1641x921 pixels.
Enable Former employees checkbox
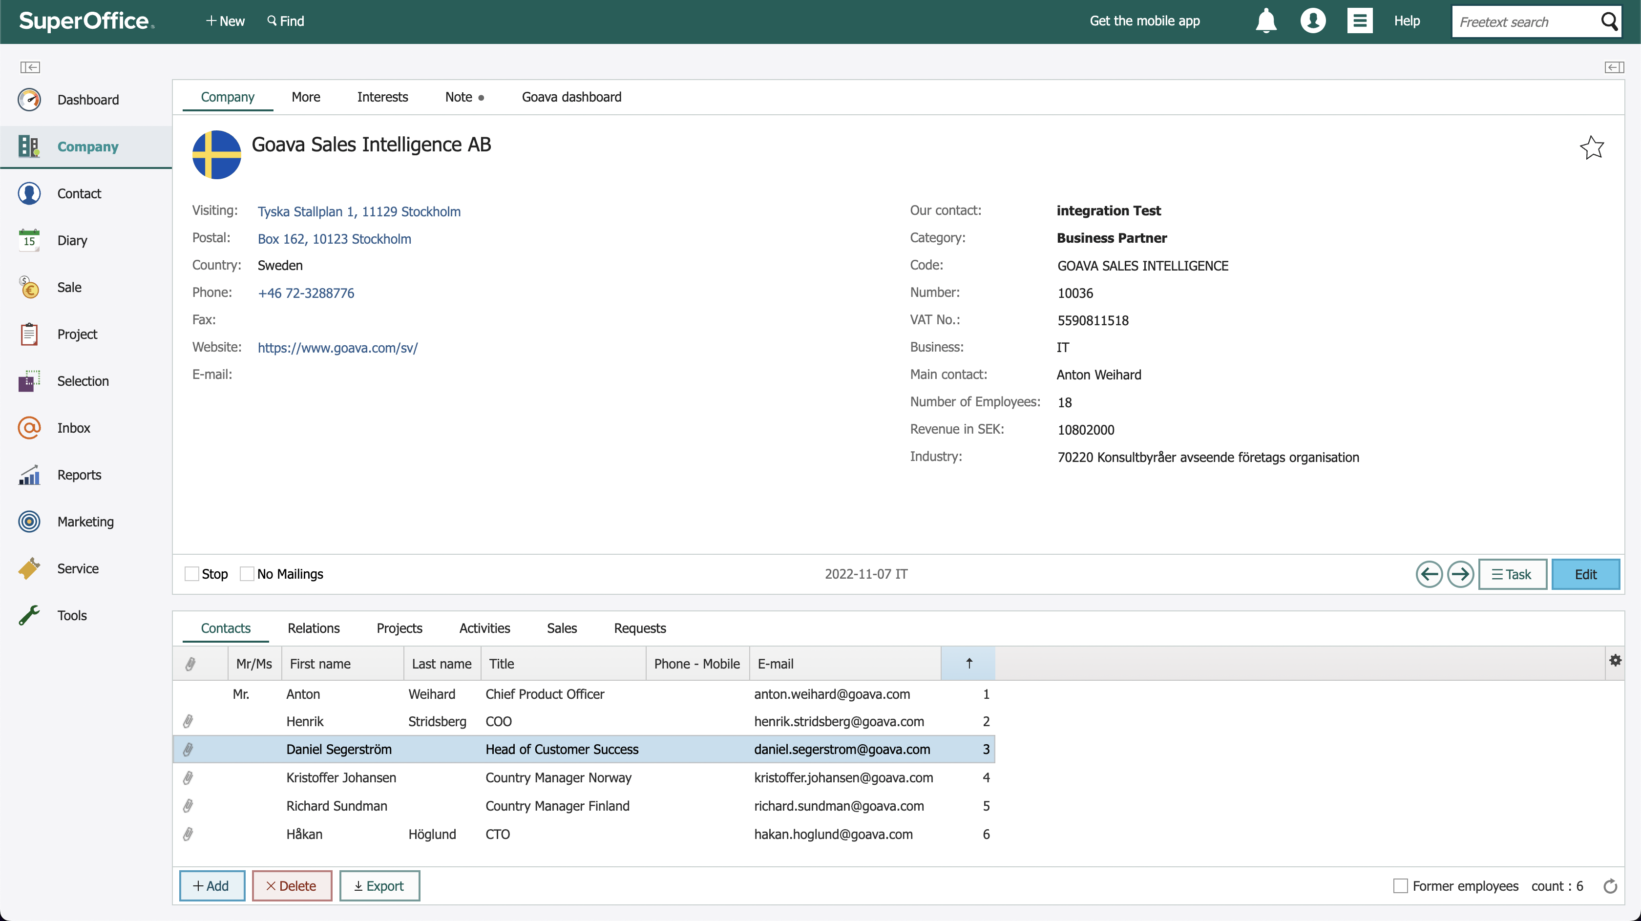pos(1400,886)
